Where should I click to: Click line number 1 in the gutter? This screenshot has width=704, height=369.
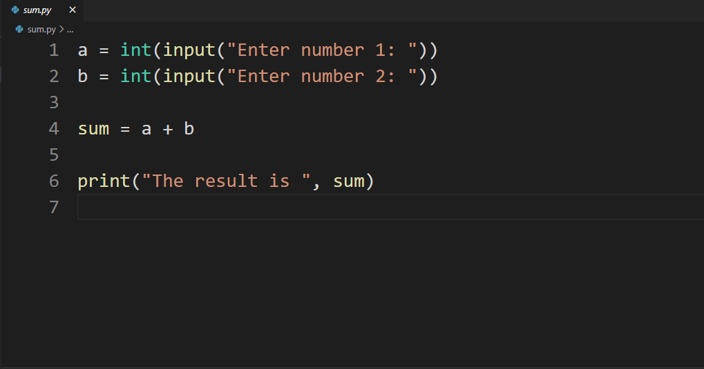(x=54, y=50)
